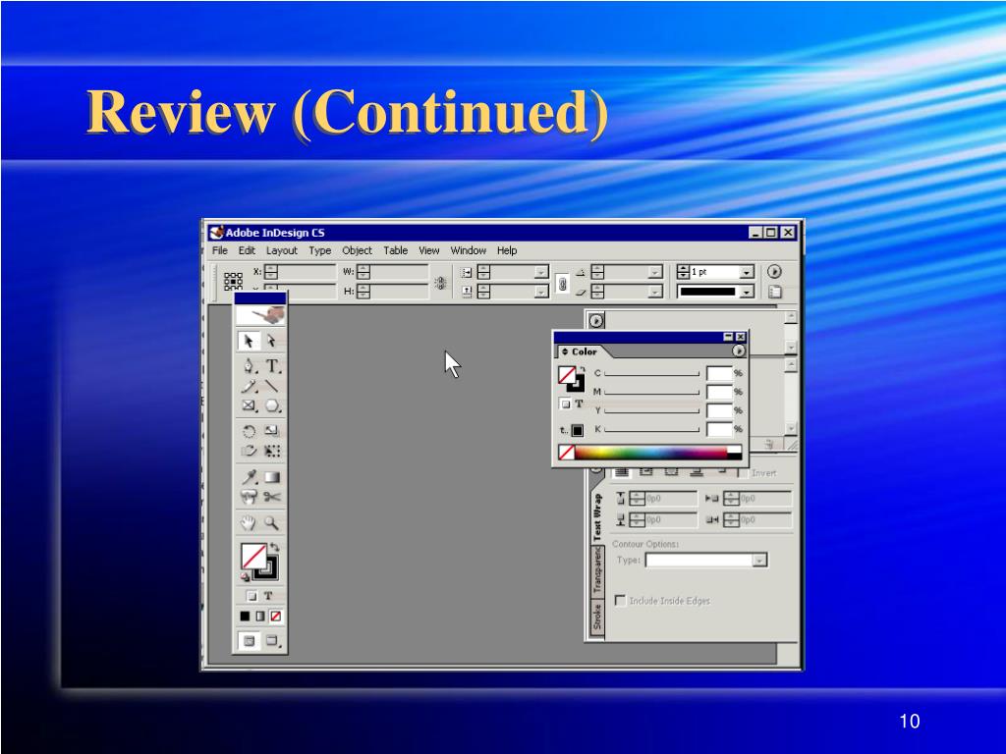Toggle Formatting Affects Container in Color panel

point(565,404)
